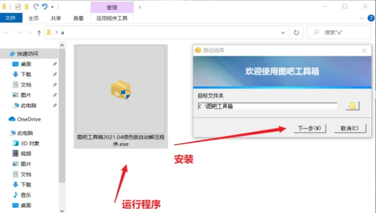This screenshot has height=213, width=376.
Task: Click the refresh button next to address bar
Action: coord(296,32)
